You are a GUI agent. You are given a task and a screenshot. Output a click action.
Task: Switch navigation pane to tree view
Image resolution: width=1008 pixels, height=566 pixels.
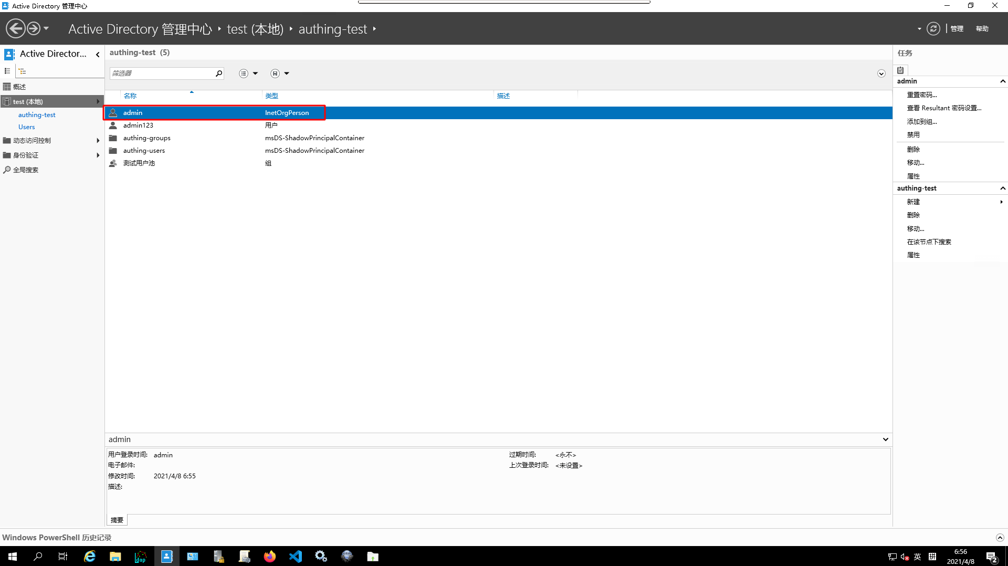[22, 71]
